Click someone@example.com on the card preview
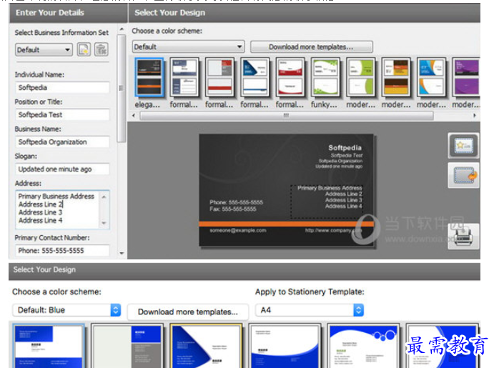This screenshot has width=494, height=368. click(238, 230)
